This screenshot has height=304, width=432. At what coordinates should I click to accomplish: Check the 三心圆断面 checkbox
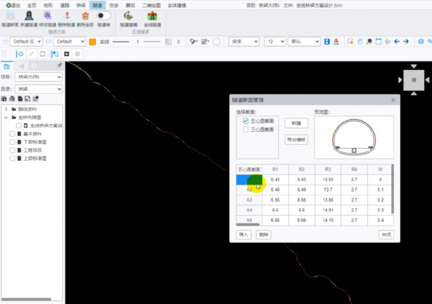246,129
